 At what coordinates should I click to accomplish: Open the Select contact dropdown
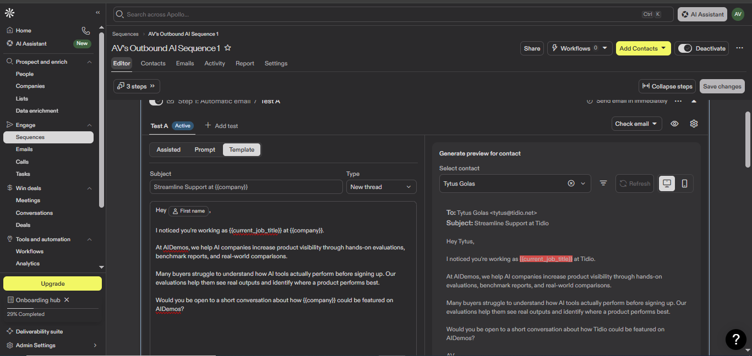pos(583,183)
